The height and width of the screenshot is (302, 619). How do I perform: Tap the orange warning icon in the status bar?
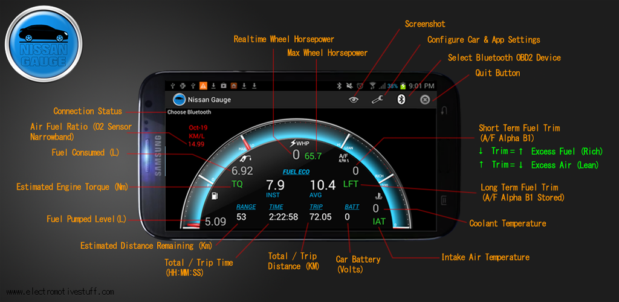pos(203,86)
